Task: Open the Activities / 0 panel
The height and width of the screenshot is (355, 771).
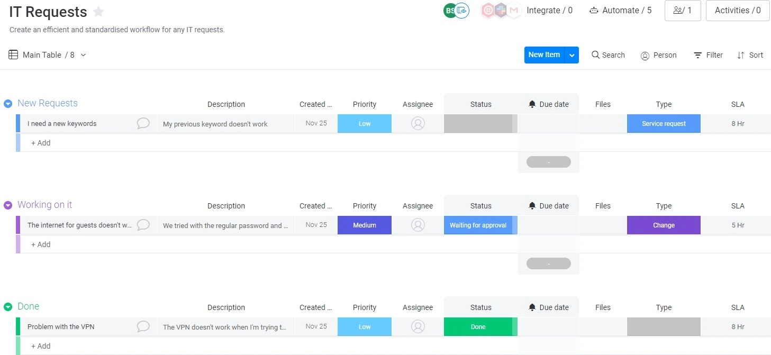Action: 737,10
